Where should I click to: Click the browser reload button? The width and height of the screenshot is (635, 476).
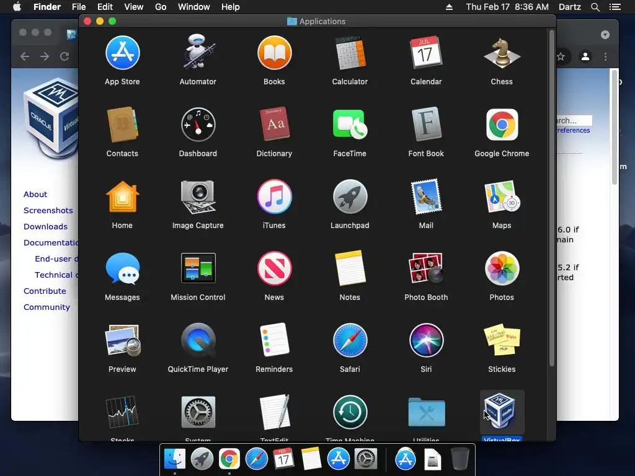(64, 56)
